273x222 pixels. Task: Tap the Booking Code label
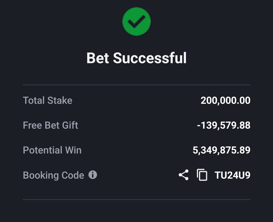coord(53,175)
